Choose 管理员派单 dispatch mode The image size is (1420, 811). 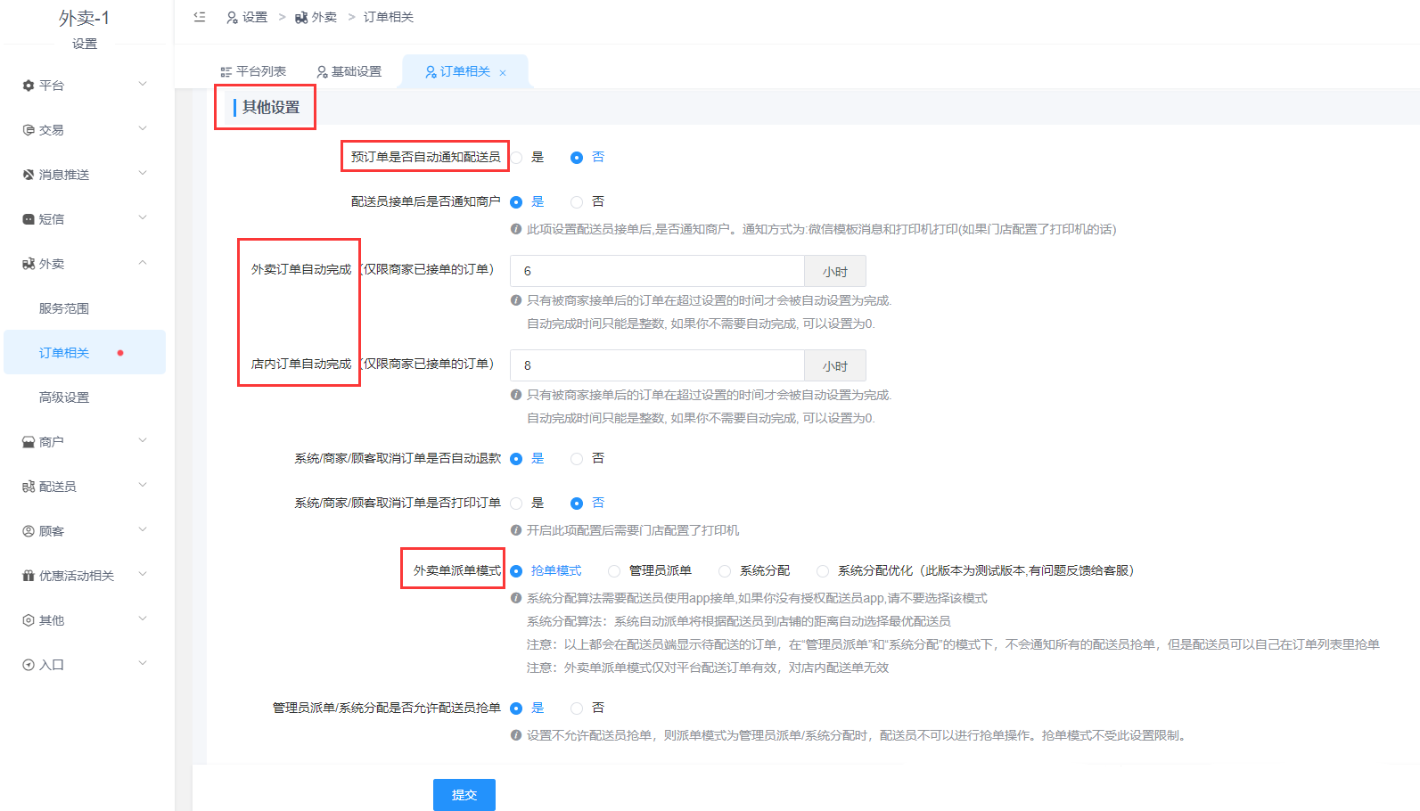[x=614, y=571]
